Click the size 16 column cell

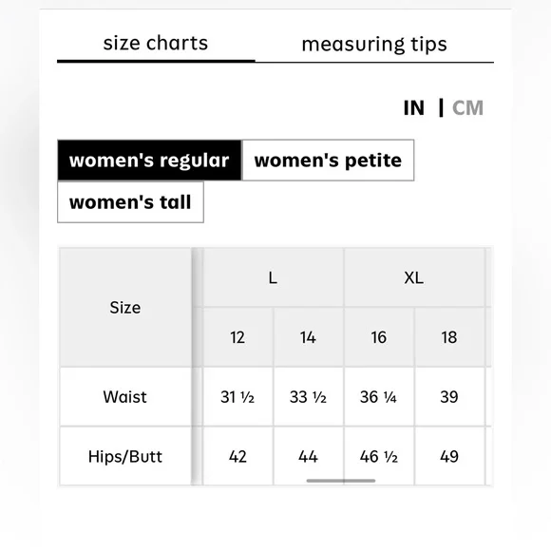tap(379, 337)
